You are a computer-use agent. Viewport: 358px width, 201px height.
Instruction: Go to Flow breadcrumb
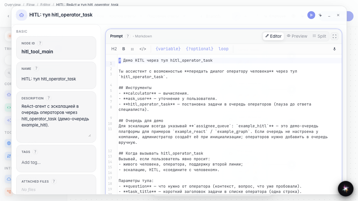pyautogui.click(x=30, y=5)
